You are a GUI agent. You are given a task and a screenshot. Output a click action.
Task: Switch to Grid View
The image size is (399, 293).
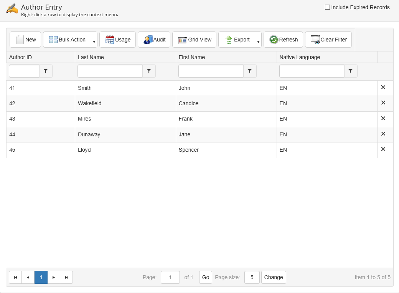pyautogui.click(x=195, y=40)
